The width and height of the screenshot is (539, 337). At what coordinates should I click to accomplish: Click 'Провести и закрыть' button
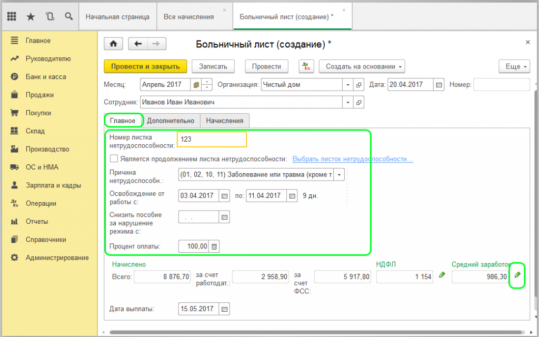click(146, 66)
